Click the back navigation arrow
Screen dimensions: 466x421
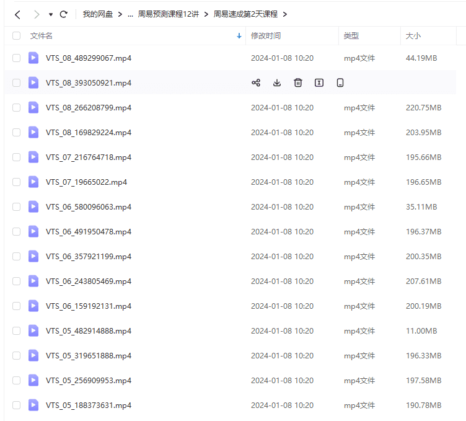click(x=17, y=14)
